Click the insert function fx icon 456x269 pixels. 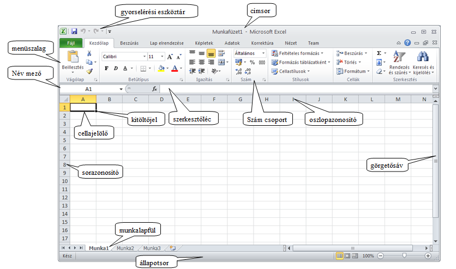point(154,89)
